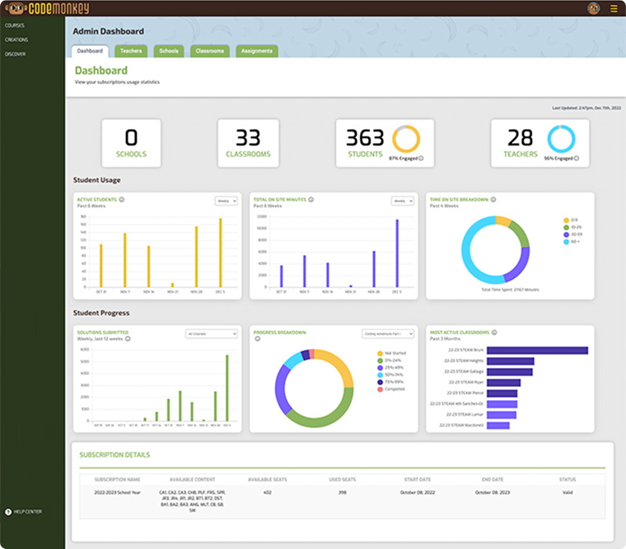Go to Discover in the sidebar
The width and height of the screenshot is (626, 549).
point(15,54)
